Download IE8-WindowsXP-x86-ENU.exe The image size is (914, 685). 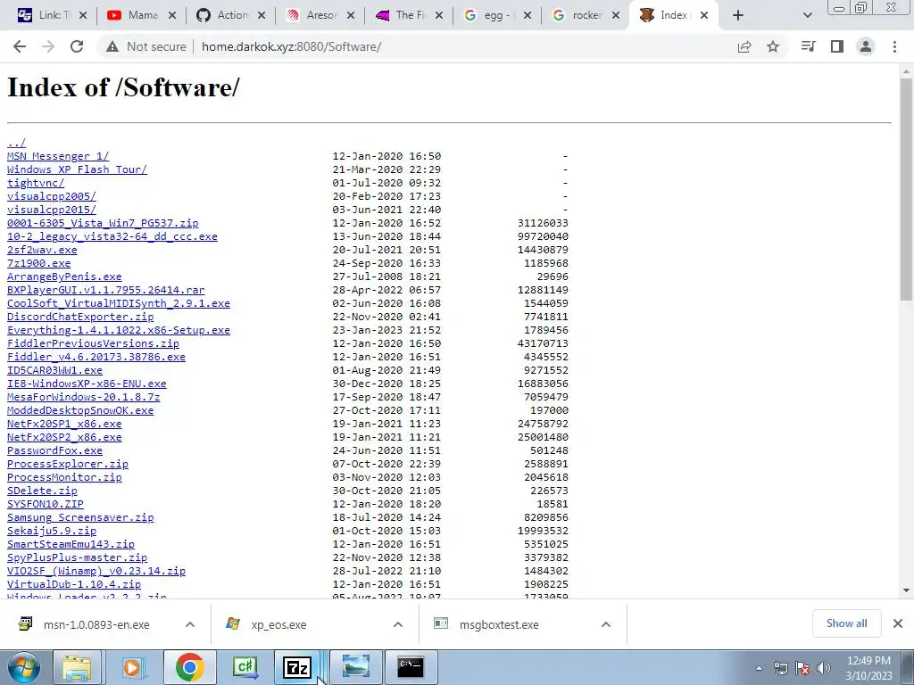click(x=87, y=384)
